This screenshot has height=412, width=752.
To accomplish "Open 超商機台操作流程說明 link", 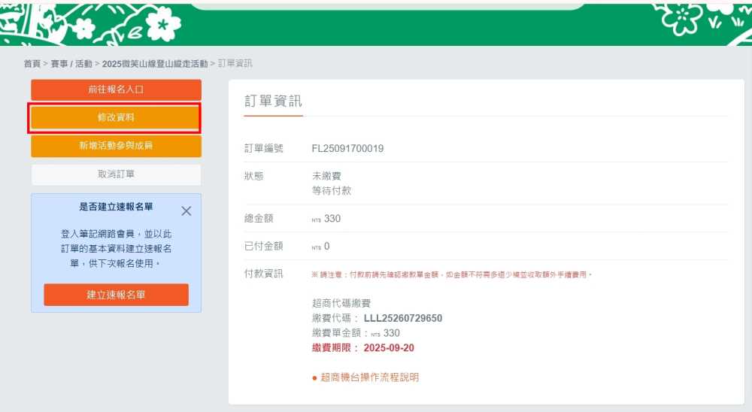I will (x=369, y=377).
